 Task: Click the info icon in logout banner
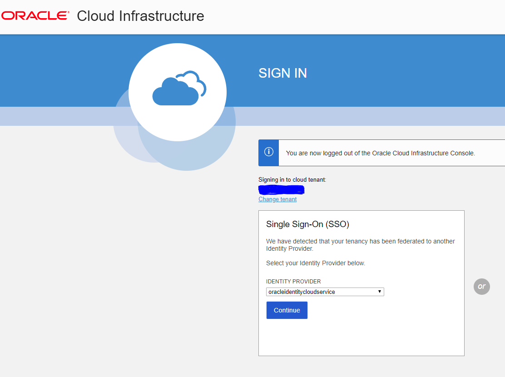click(x=268, y=152)
